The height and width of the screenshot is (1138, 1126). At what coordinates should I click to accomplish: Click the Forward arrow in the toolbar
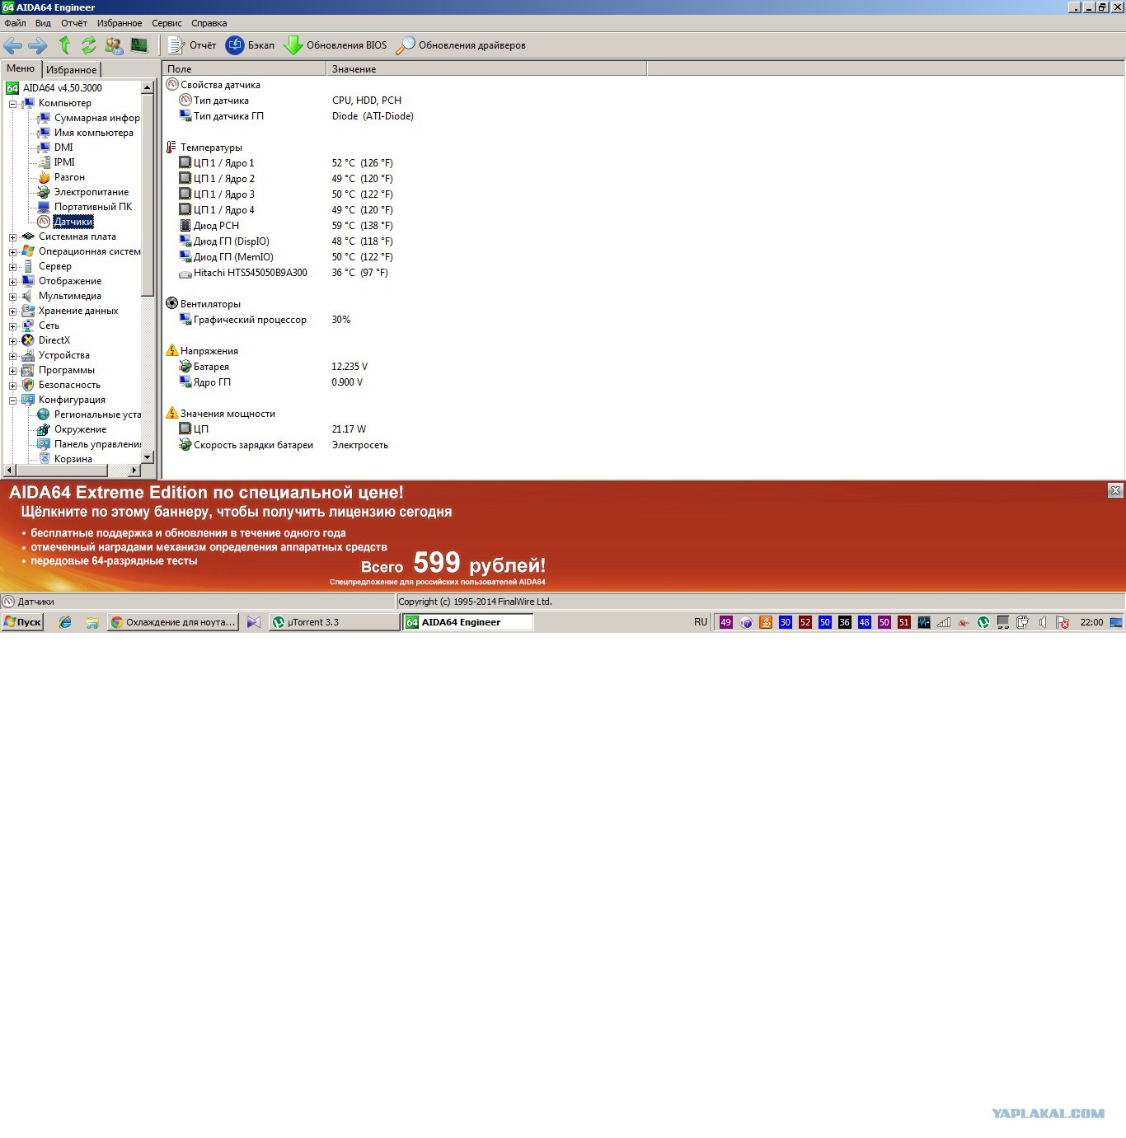pos(38,45)
